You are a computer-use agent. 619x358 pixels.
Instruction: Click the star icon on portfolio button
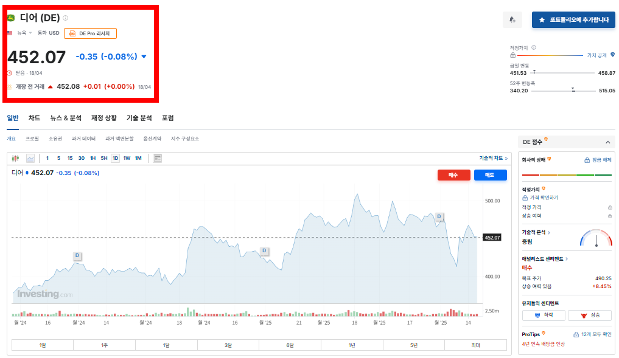click(542, 19)
